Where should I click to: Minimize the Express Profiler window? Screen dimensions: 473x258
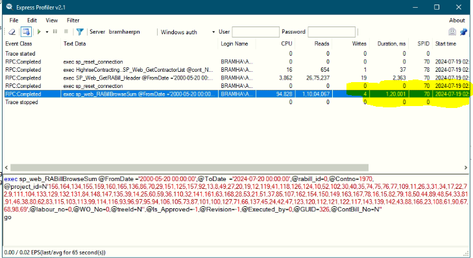point(415,7)
